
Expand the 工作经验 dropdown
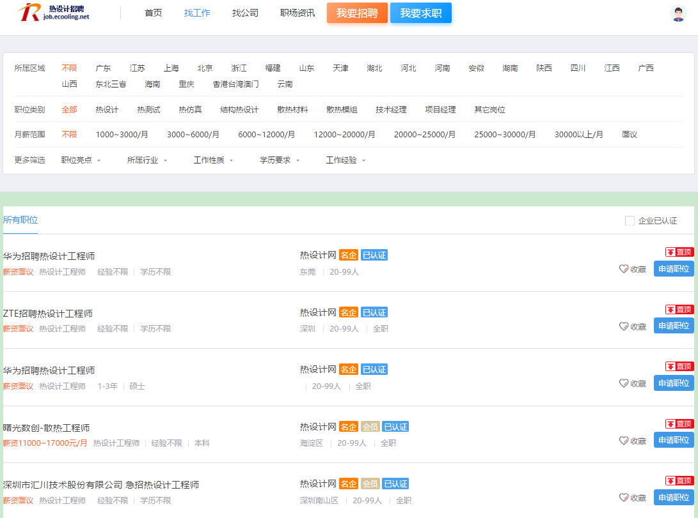pyautogui.click(x=345, y=160)
